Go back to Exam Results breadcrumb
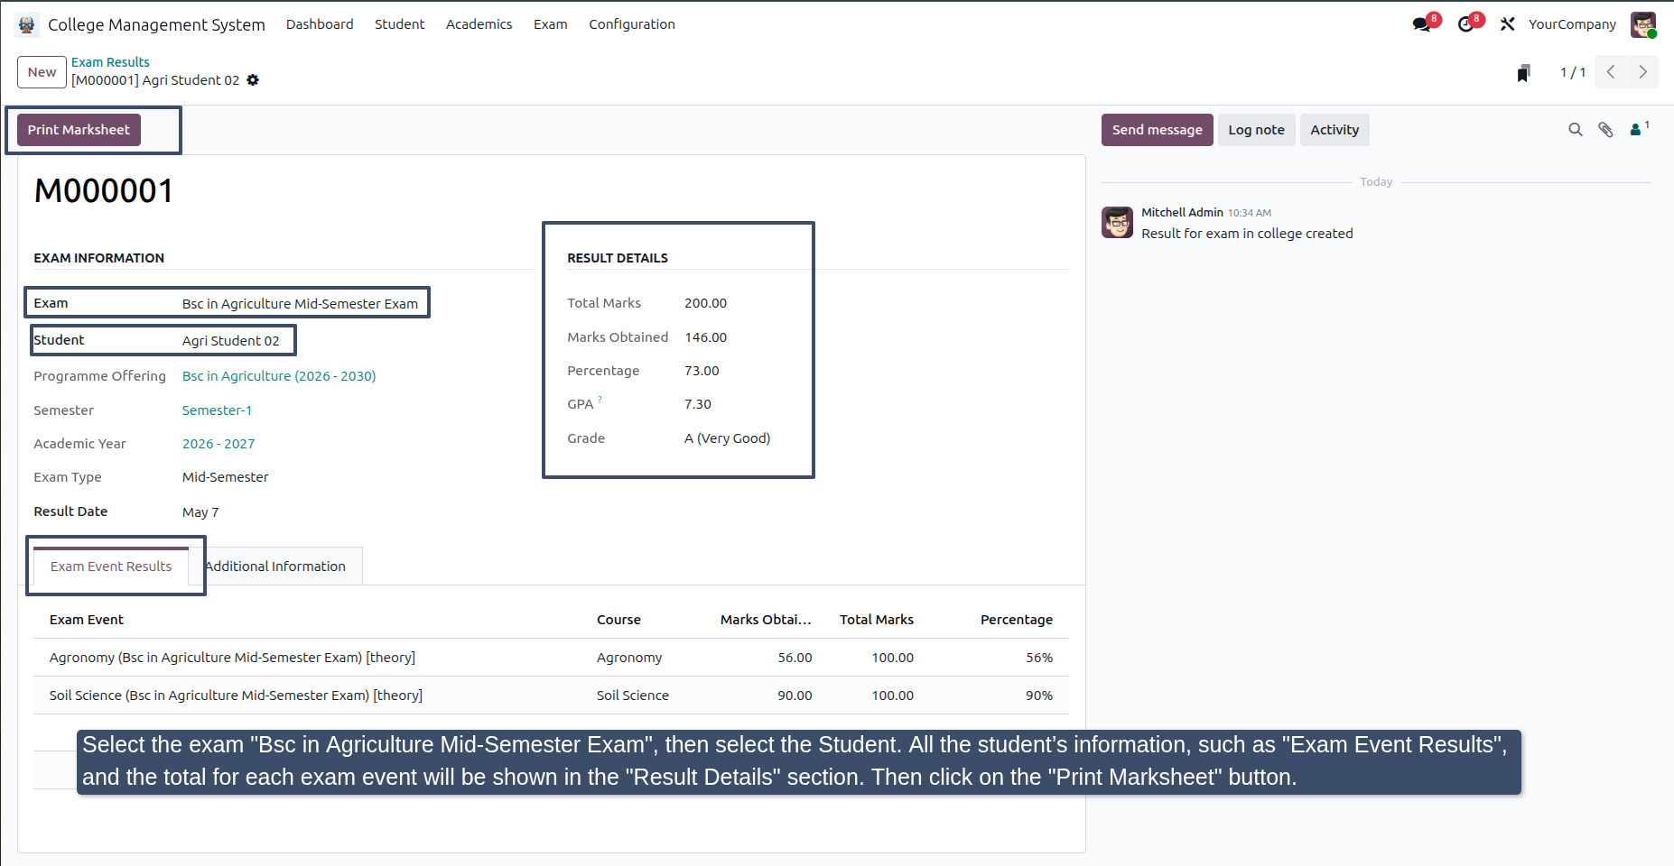This screenshot has height=866, width=1674. (x=110, y=62)
